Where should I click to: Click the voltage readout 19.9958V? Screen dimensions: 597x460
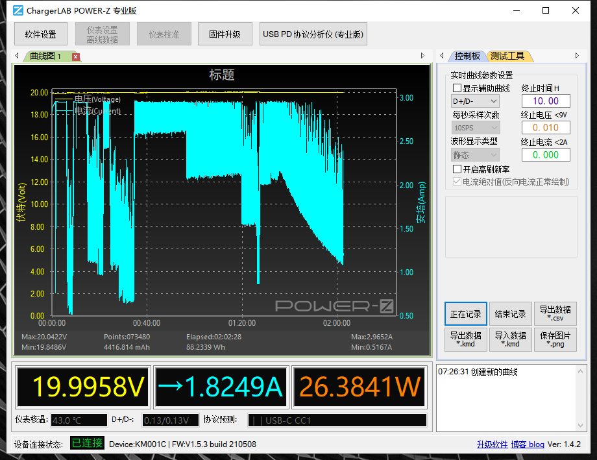(83, 387)
